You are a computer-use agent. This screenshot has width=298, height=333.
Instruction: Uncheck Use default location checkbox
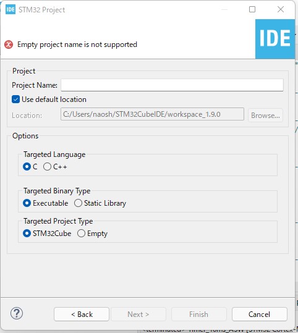point(15,99)
